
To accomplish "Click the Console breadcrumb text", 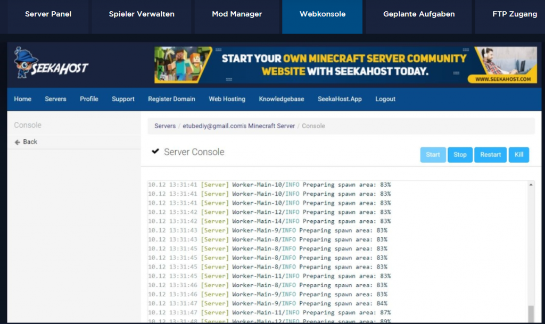I will click(x=313, y=126).
